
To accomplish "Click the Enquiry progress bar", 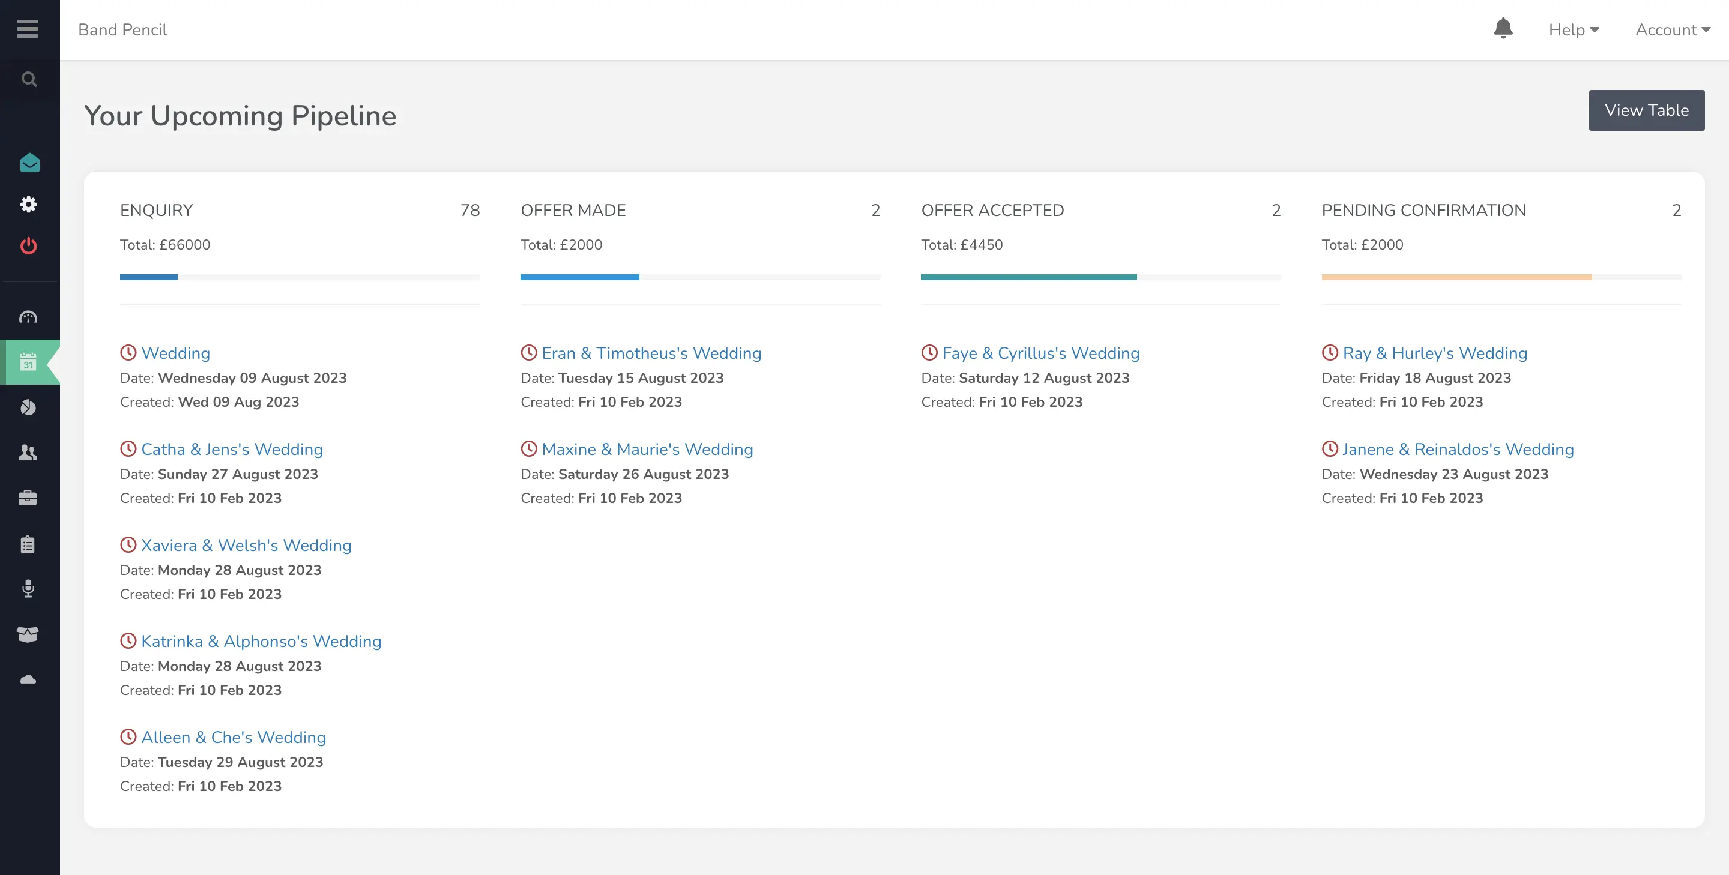I will [300, 277].
